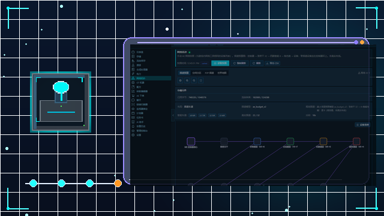Image resolution: width=384 pixels, height=216 pixels.
Task: Open the AE 下单 cart sidebar item
Action: point(151,96)
